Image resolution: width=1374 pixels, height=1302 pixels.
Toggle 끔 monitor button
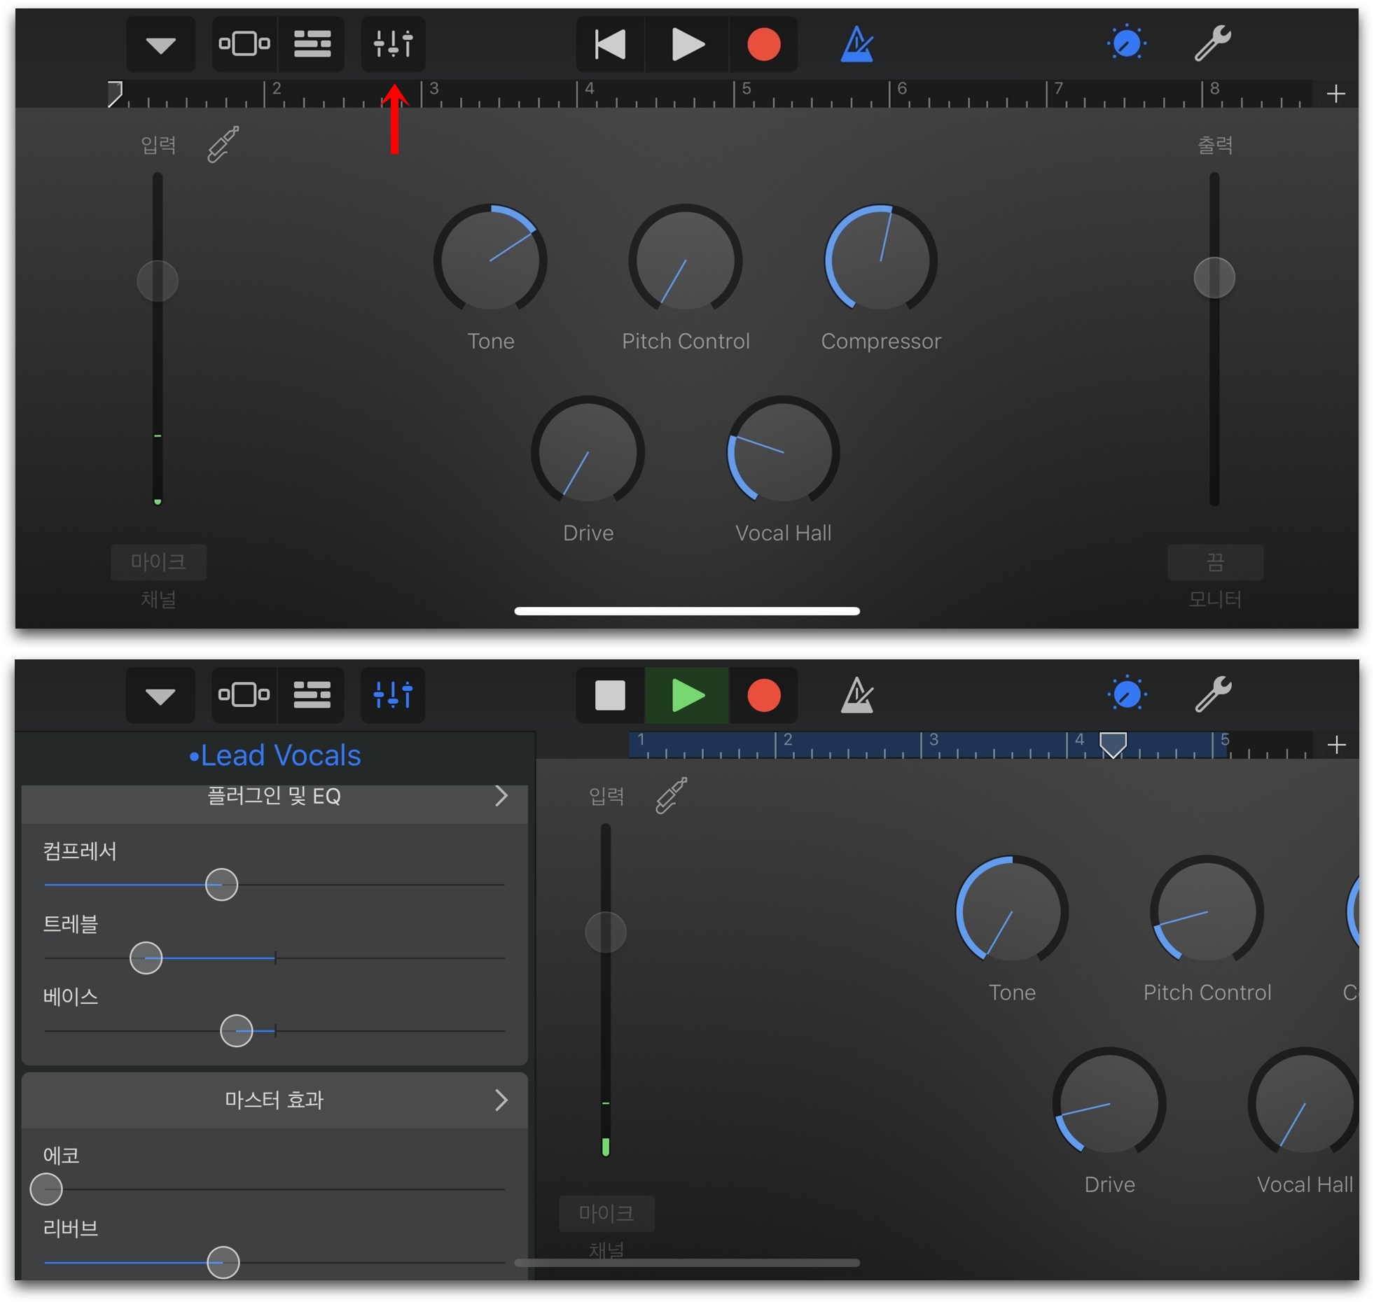1214,561
